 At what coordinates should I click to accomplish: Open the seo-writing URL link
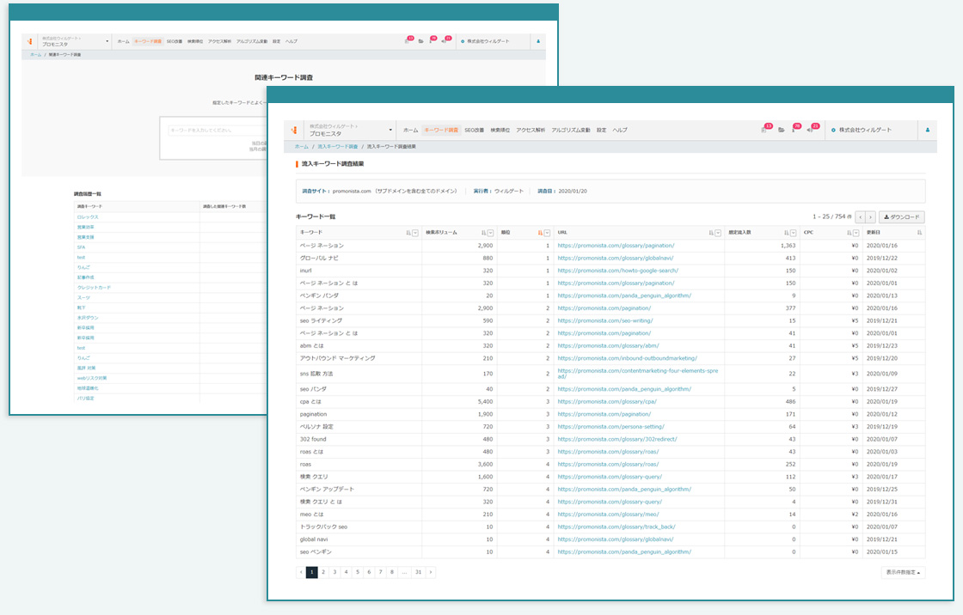pos(605,321)
